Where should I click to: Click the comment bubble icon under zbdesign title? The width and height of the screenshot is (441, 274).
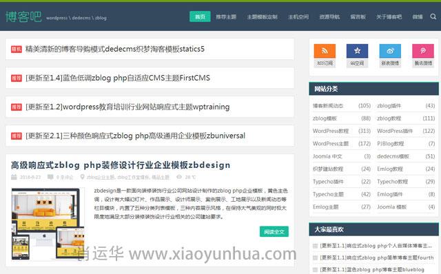50,177
